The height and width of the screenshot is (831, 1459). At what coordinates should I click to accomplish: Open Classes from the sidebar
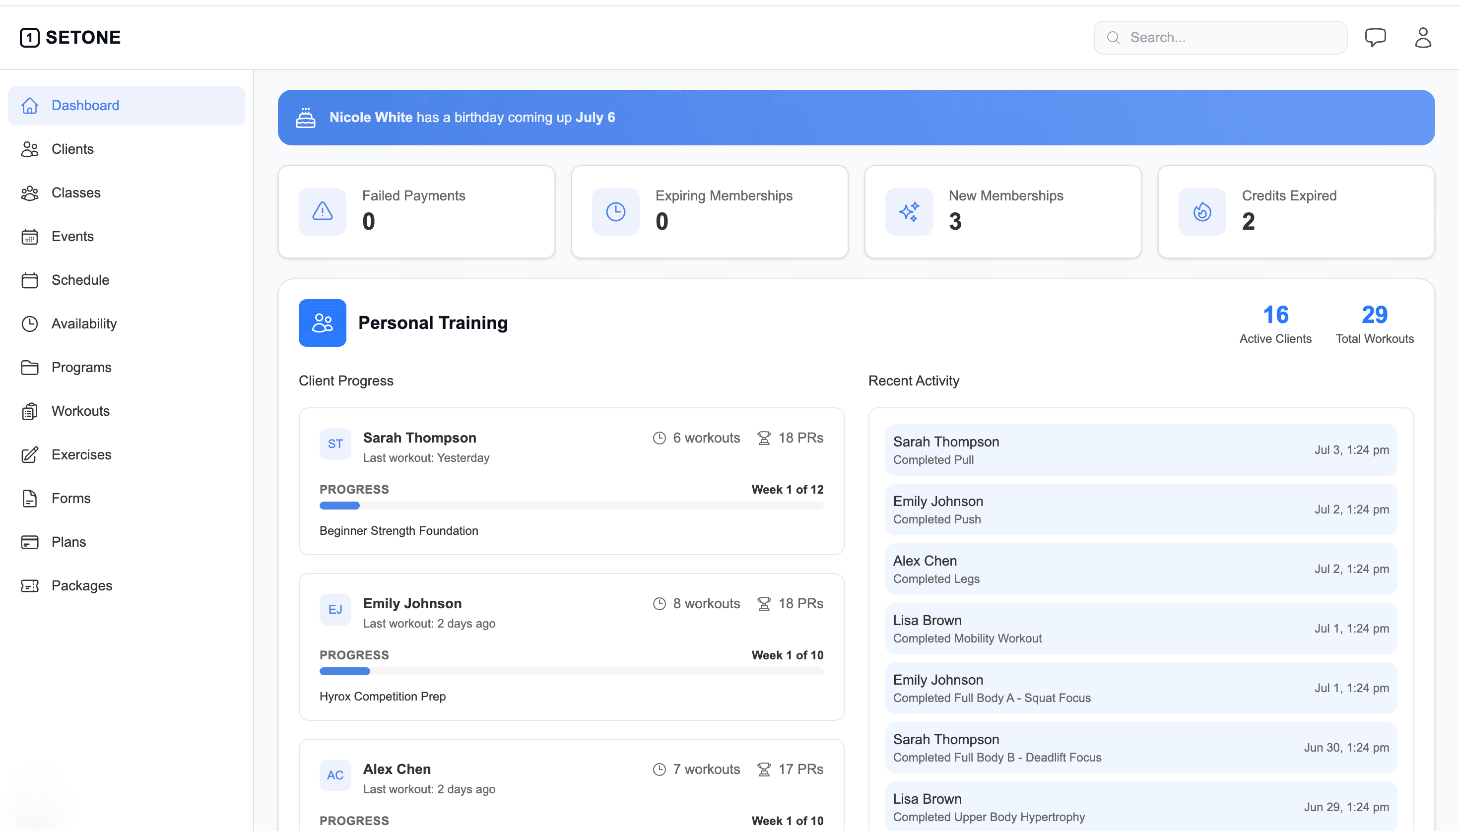tap(127, 193)
